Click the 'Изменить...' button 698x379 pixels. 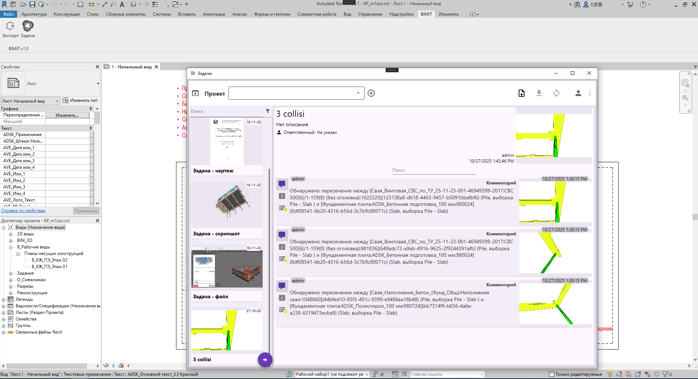pos(67,115)
